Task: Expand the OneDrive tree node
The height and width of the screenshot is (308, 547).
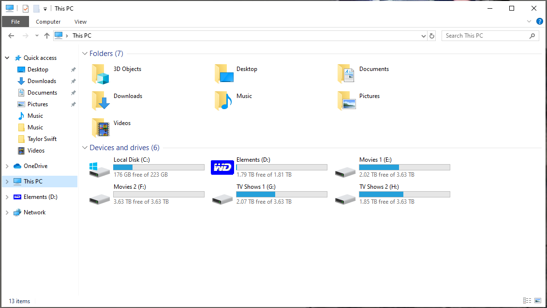Action: point(7,166)
